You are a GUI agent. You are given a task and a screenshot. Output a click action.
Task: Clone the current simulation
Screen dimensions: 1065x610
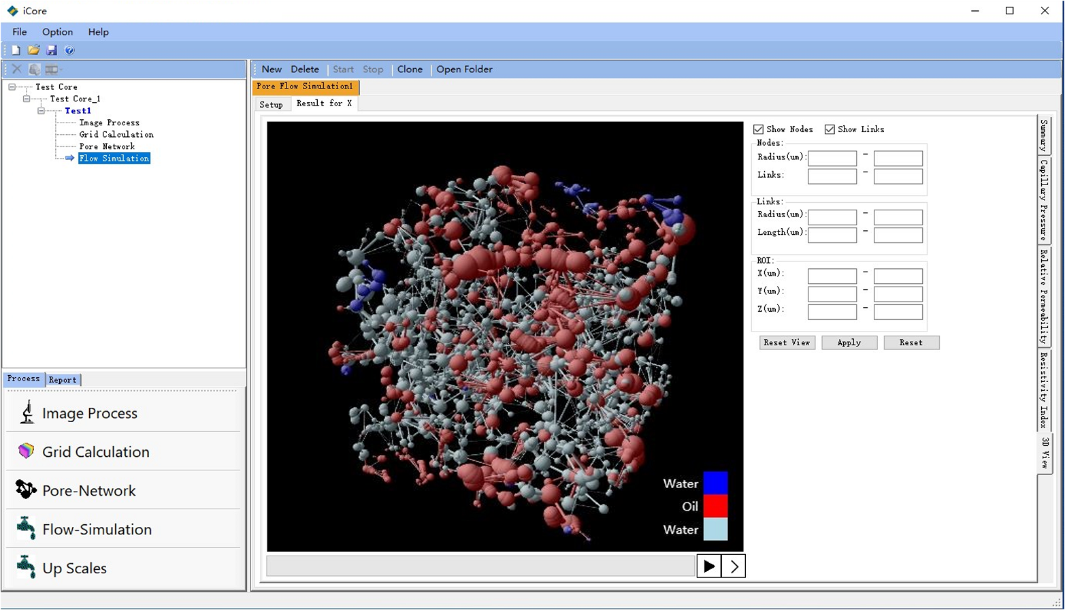click(410, 69)
